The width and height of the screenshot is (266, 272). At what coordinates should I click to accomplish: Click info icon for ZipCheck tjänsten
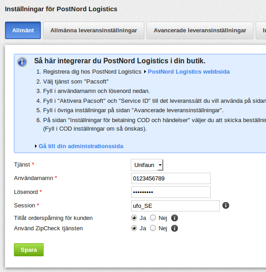tap(174, 228)
